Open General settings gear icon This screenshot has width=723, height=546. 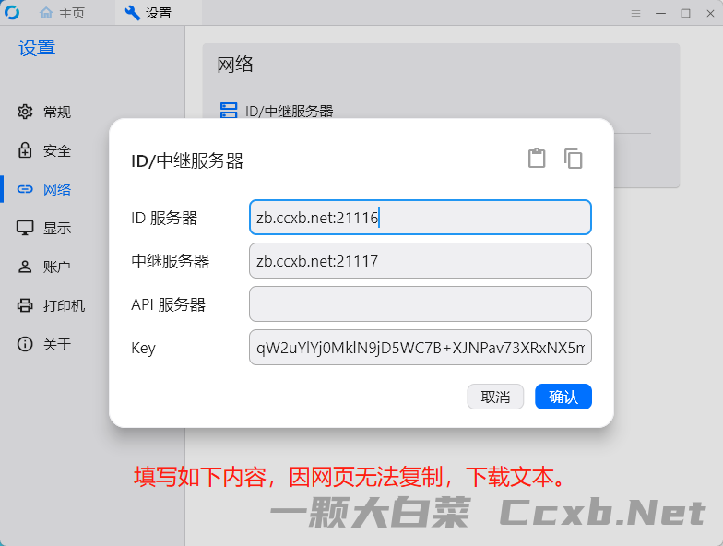pyautogui.click(x=25, y=112)
